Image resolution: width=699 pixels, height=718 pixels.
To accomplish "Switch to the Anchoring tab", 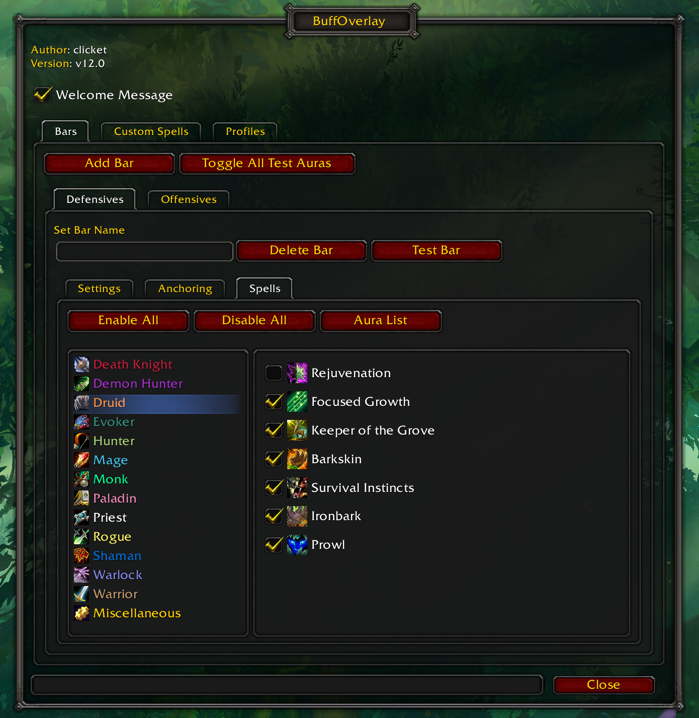I will click(x=185, y=289).
